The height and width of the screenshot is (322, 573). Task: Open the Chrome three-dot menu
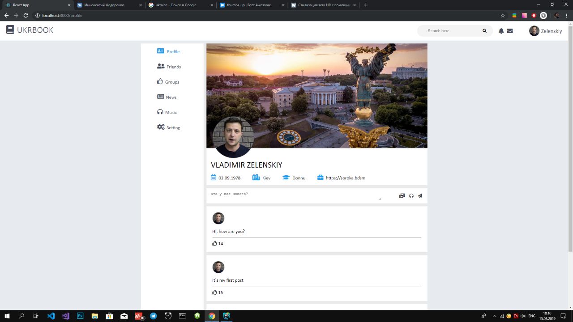567,15
